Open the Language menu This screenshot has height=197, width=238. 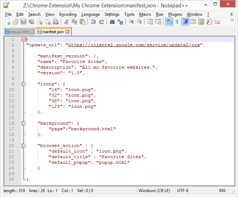point(91,14)
